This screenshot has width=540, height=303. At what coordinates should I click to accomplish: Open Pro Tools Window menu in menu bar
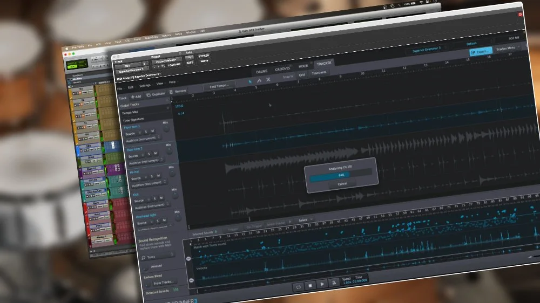point(191,32)
